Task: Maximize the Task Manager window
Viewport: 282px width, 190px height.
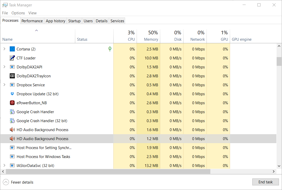Action: (259, 5)
